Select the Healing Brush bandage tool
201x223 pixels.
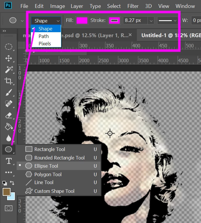pos(8,104)
